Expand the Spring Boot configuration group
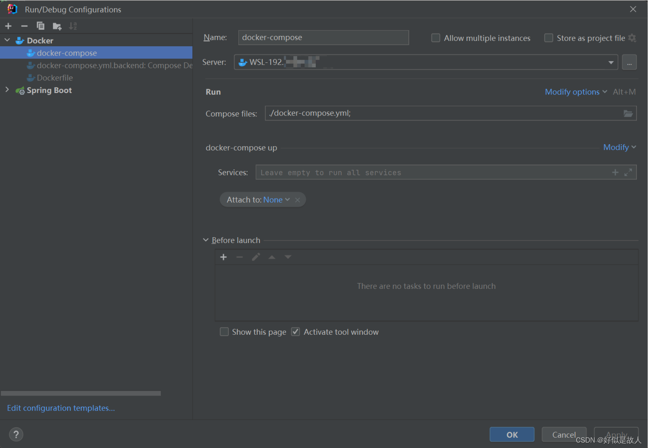Viewport: 648px width, 448px height. click(x=7, y=90)
